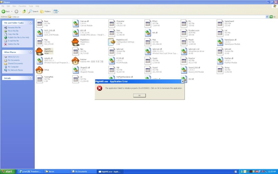Open the View menu

(14, 6)
